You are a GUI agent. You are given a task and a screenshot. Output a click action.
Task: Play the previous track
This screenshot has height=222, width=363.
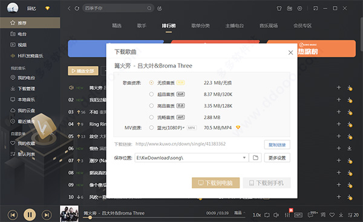(13, 215)
